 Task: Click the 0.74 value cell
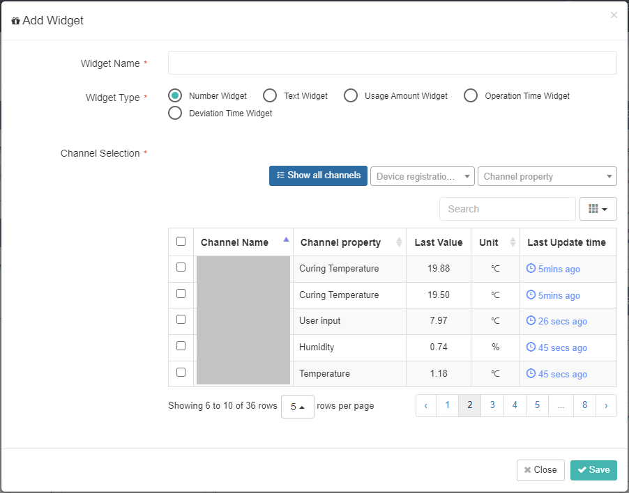[x=439, y=347]
